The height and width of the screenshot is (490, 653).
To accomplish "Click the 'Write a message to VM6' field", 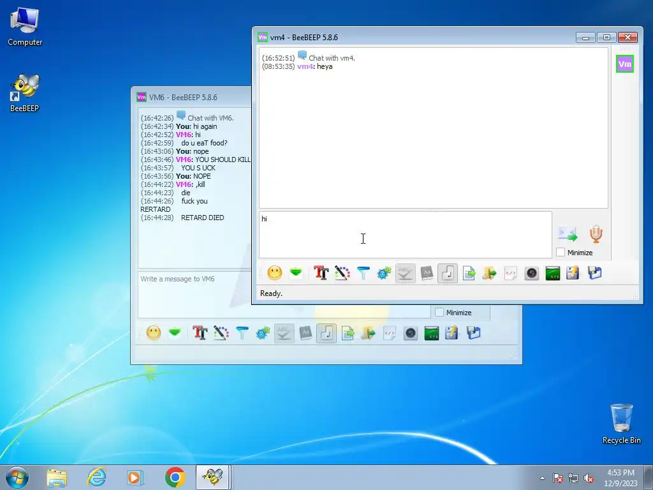I will point(284,295).
